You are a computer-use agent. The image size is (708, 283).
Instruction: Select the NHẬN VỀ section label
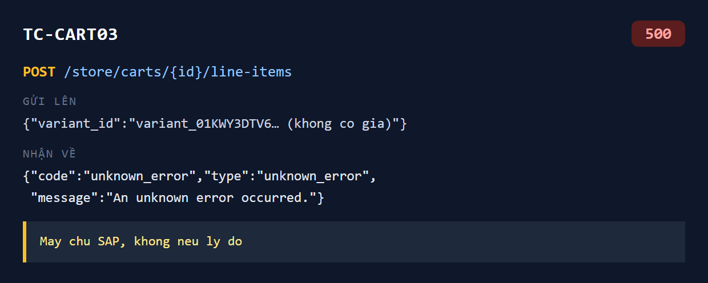coord(50,153)
